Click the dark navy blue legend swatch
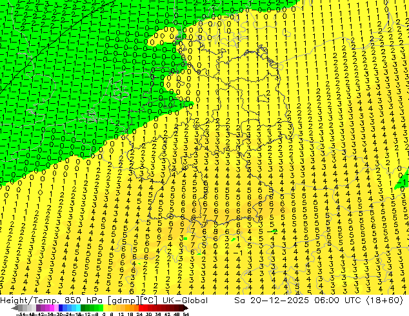Screen dimensions: 409x316 [61, 308]
